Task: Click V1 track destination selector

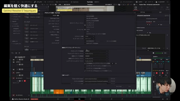Action: pos(13,73)
